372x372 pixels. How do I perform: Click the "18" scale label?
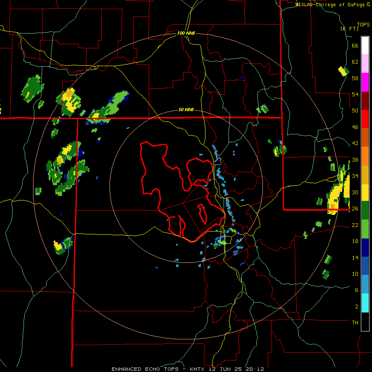[x=355, y=241]
